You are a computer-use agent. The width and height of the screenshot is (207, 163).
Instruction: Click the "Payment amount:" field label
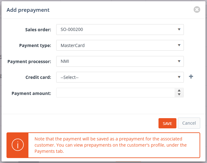pyautogui.click(x=31, y=93)
